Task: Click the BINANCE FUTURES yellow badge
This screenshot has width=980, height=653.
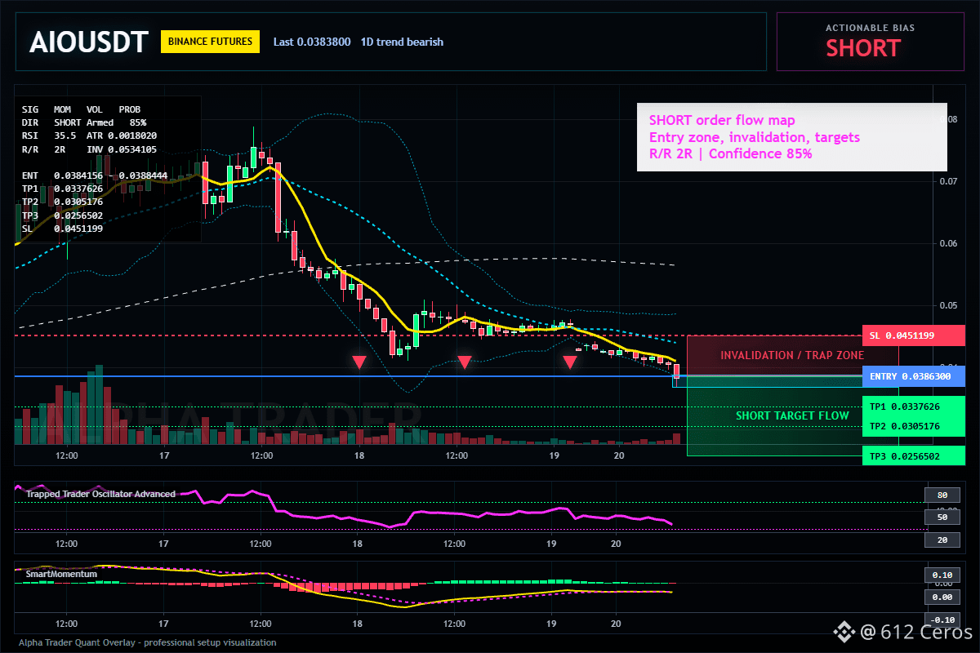Action: 211,42
